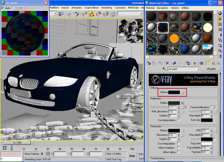Open the car paint material name dropdown
224x162 pixels.
click(x=198, y=69)
